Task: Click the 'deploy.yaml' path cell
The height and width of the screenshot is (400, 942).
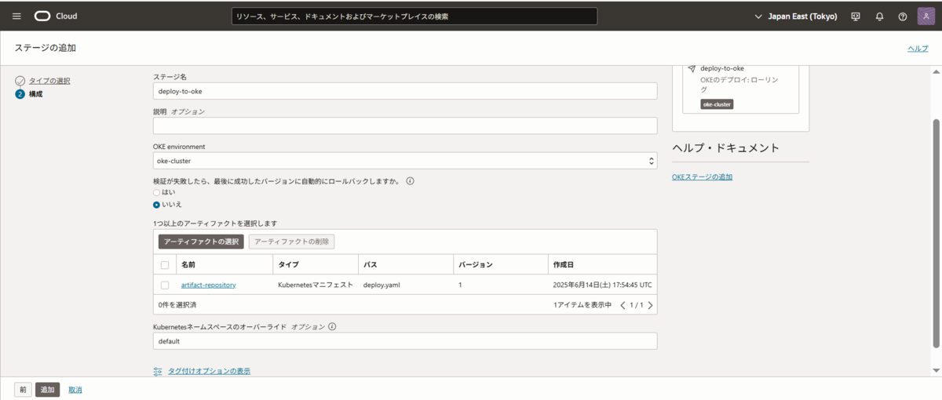Action: click(382, 285)
